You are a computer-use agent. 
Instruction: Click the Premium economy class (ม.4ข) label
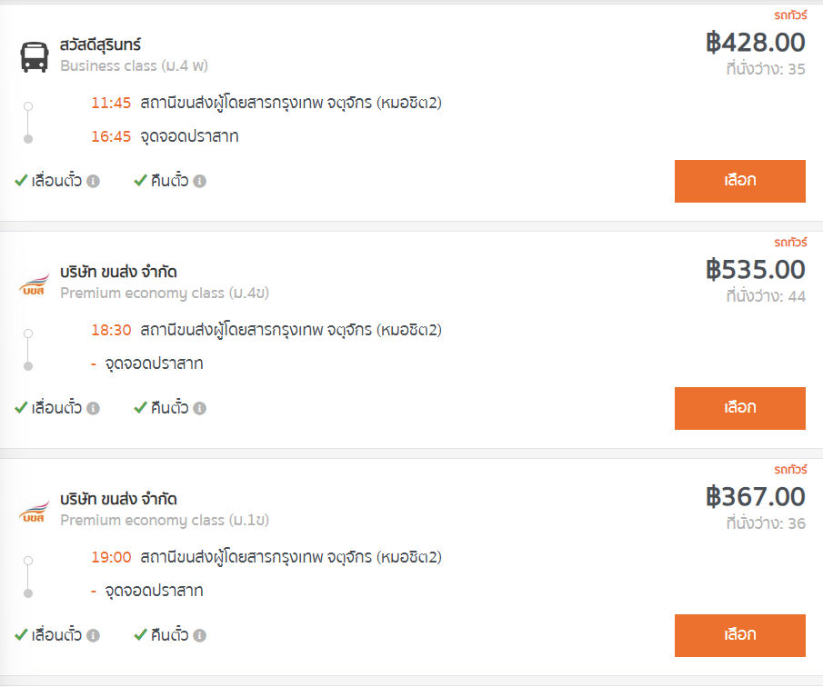165,293
